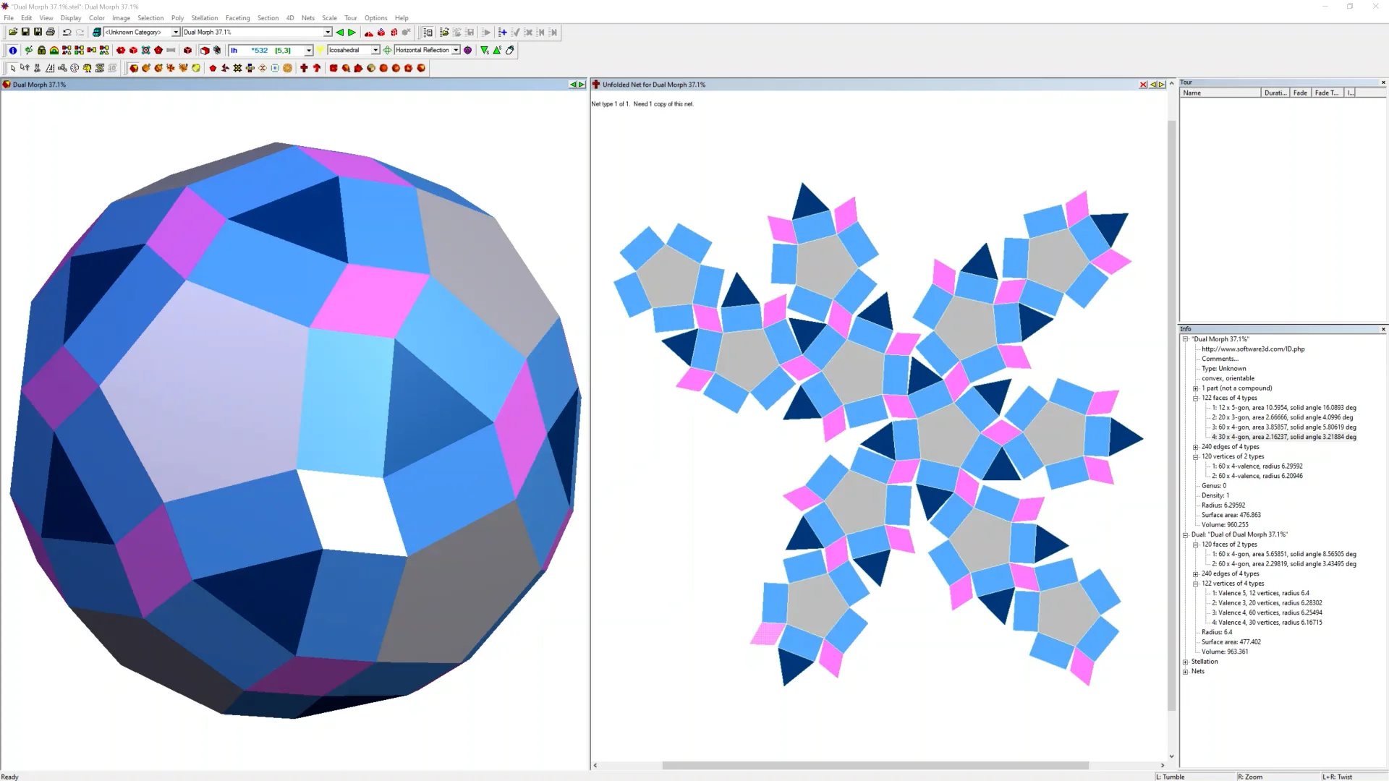Click the Duration column header in Tour panel

[x=1275, y=93]
